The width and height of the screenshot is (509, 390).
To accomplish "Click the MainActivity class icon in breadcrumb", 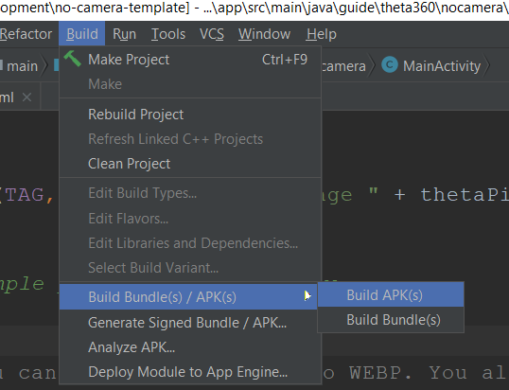I will [390, 65].
